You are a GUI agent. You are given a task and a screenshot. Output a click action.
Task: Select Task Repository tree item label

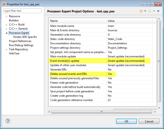19,49
